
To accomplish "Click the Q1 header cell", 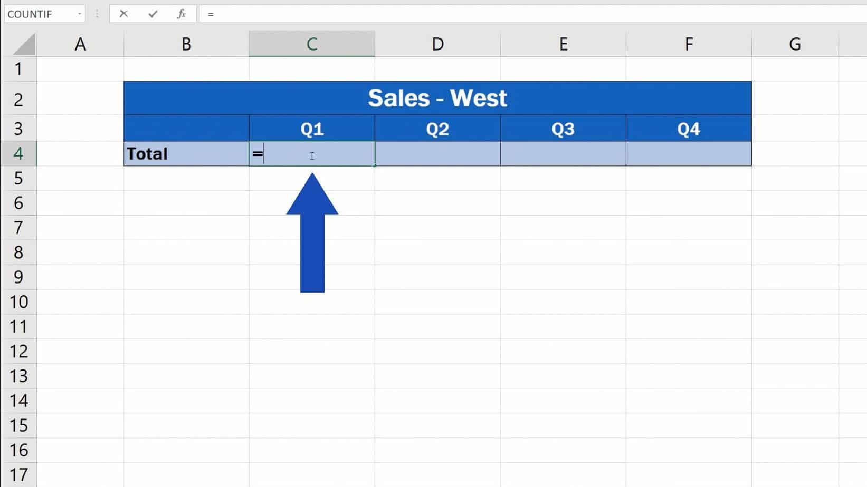I will [311, 128].
